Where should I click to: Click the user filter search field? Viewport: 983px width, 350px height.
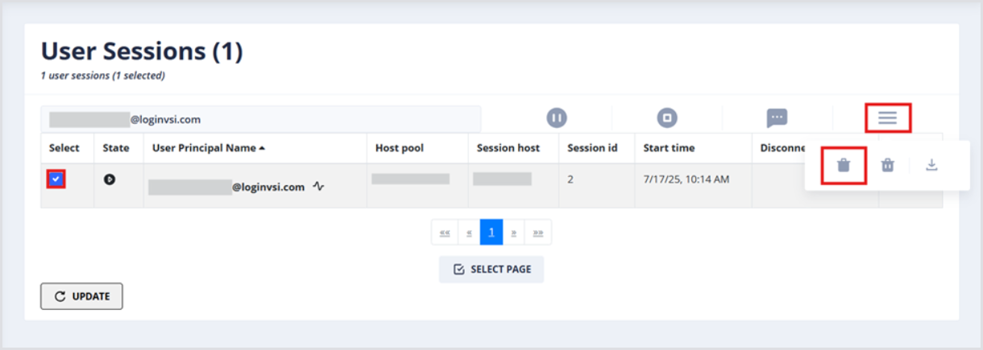pos(260,119)
